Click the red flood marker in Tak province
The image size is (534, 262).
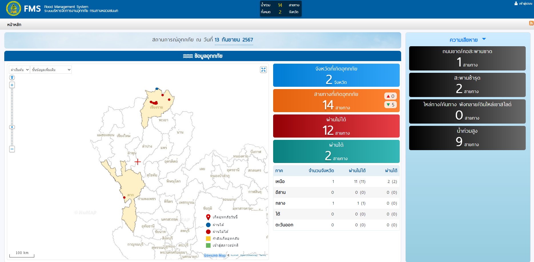coord(124,197)
